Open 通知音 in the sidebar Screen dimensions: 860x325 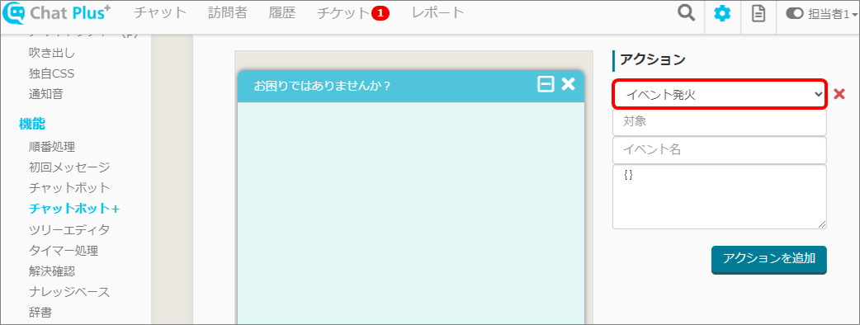click(46, 94)
